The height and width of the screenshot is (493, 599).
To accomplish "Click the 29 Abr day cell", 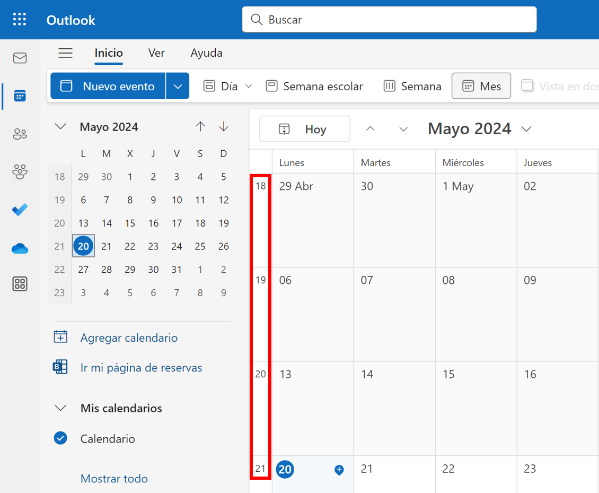I will pos(313,220).
